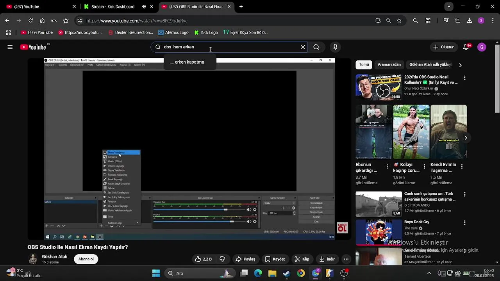
Task: Open browser downloads icon
Action: (470, 21)
